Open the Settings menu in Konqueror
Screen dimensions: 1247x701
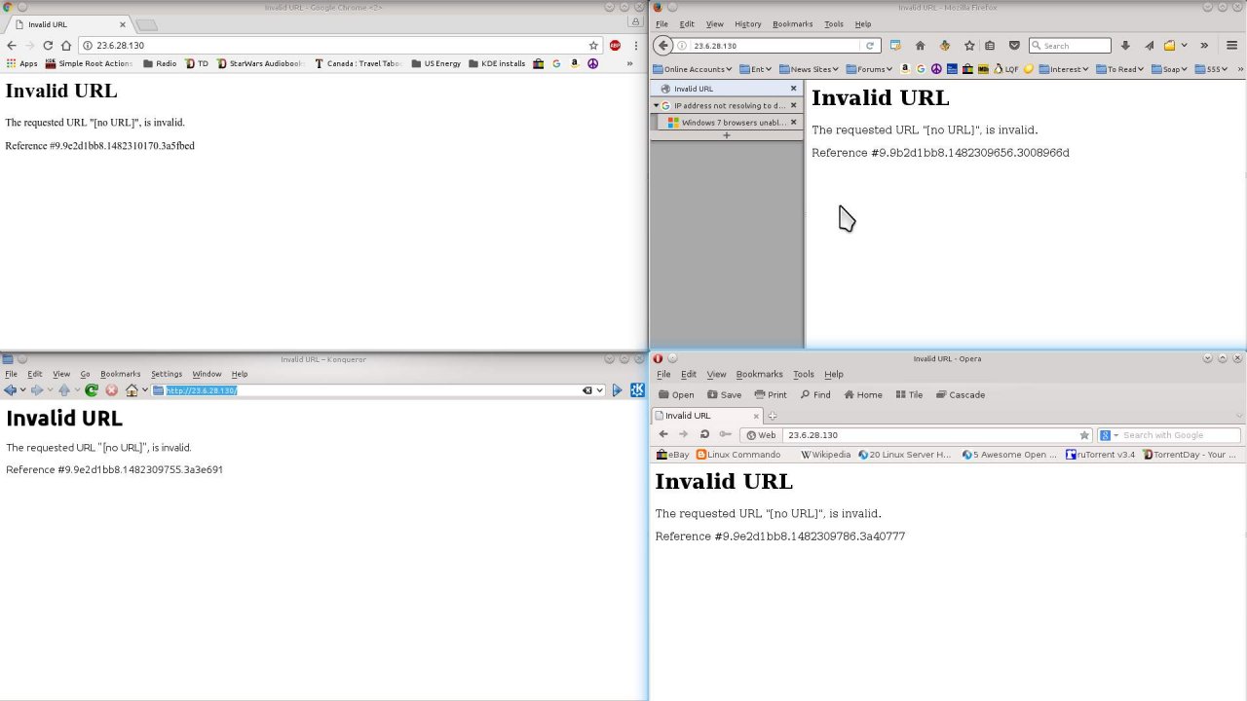pos(166,374)
